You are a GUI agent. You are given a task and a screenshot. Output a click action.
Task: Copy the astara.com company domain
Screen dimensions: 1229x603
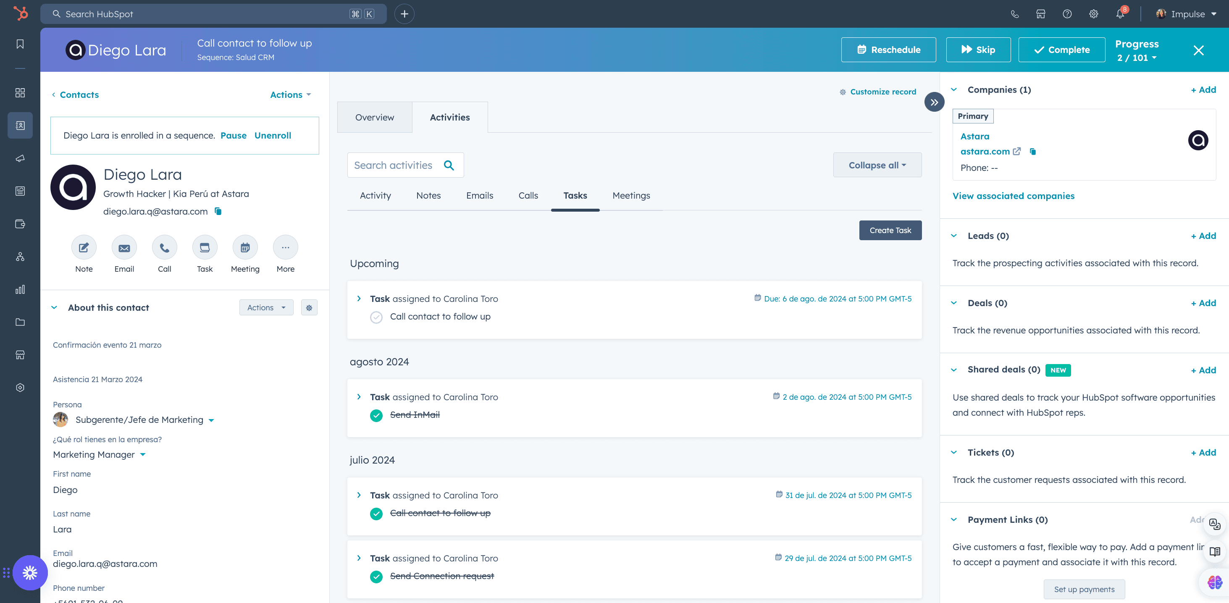[x=1033, y=152]
